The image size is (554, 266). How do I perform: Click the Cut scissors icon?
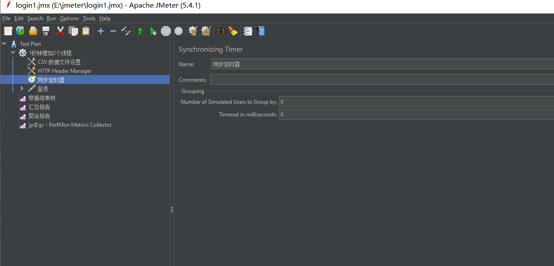point(60,31)
